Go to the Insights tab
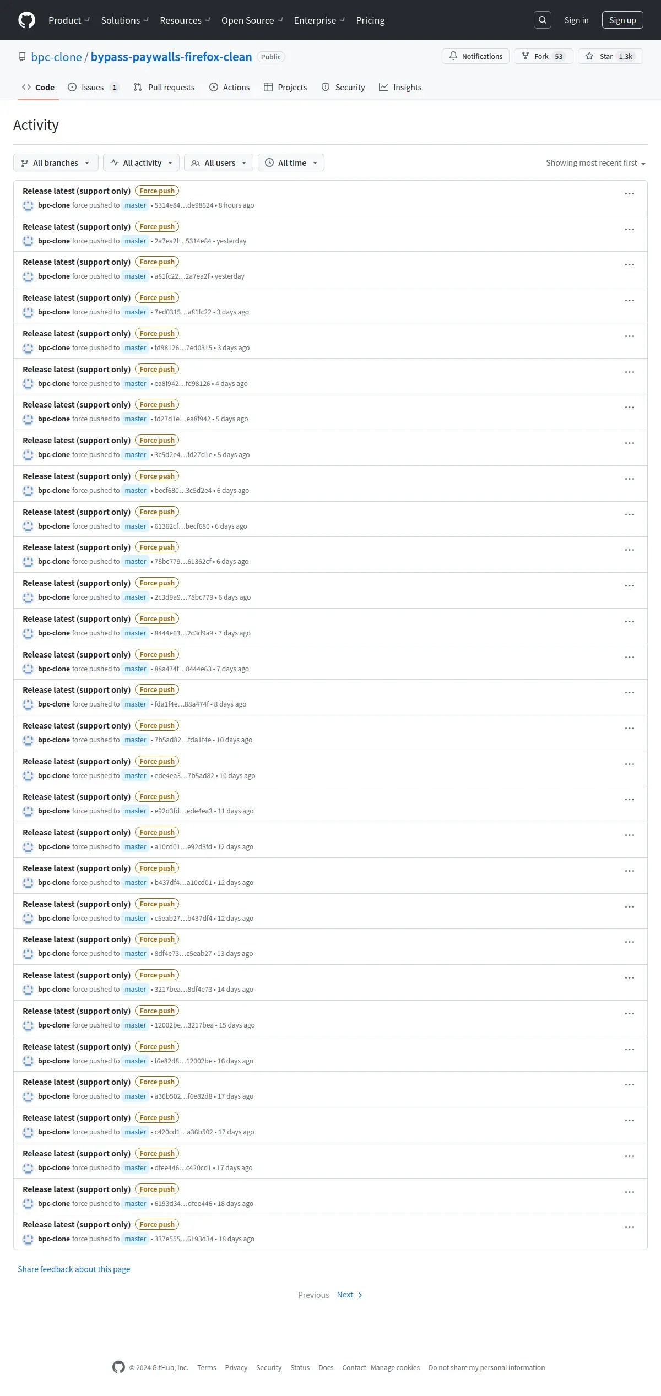The height and width of the screenshot is (1396, 661). point(400,87)
